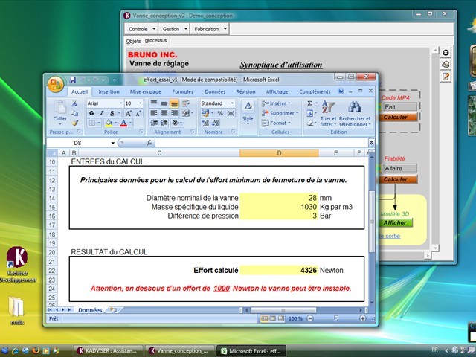The image size is (476, 357).
Task: Add a decimal place
Action: (x=205, y=123)
